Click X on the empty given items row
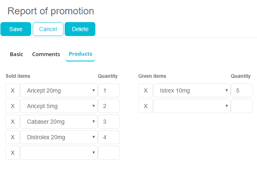This screenshot has height=174, width=257. pyautogui.click(x=146, y=106)
